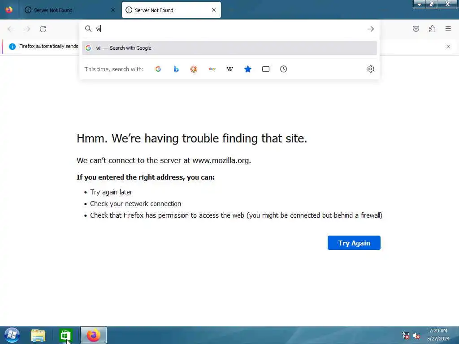Click the Firefox logo in the title bar
This screenshot has height=344, width=459.
pyautogui.click(x=9, y=10)
